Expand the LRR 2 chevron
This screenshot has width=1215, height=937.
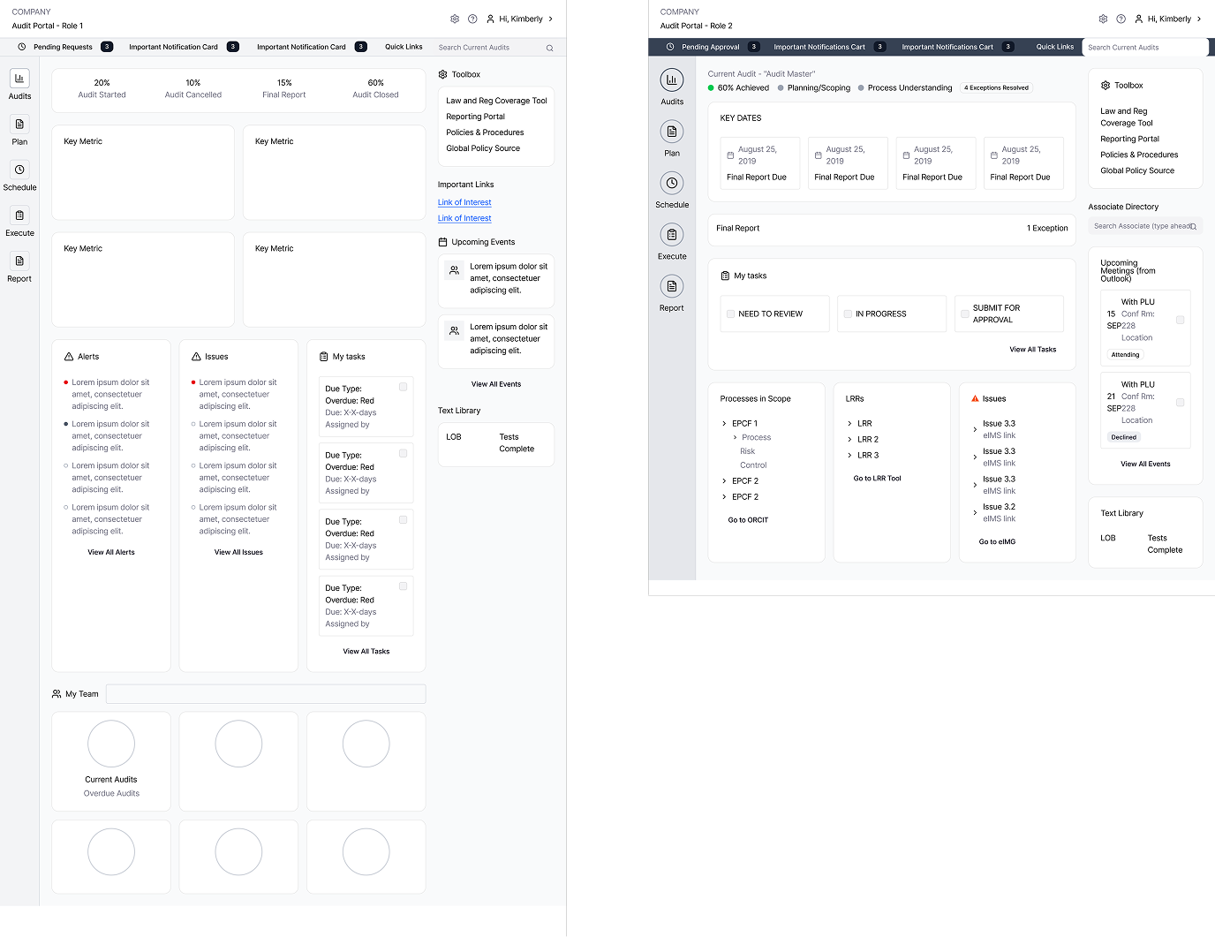(x=849, y=440)
